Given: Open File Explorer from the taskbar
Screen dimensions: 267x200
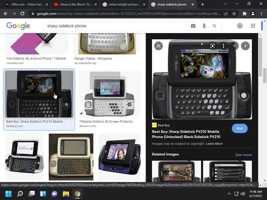Looking at the screenshot, I should coord(66,194).
